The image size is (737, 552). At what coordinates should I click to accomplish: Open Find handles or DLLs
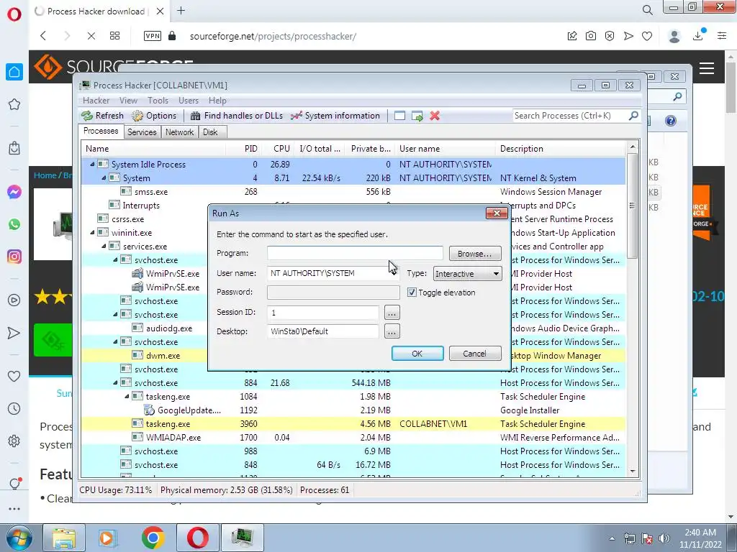[x=237, y=116]
